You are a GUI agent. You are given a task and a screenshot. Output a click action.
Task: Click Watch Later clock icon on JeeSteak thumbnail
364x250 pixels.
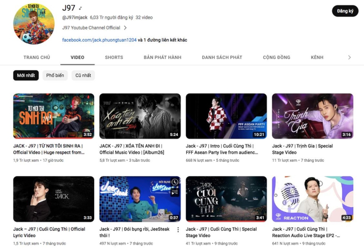point(175,182)
